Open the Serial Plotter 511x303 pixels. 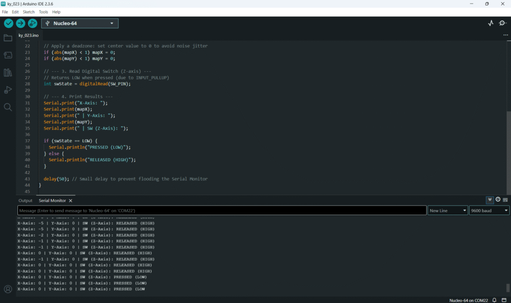point(491,23)
